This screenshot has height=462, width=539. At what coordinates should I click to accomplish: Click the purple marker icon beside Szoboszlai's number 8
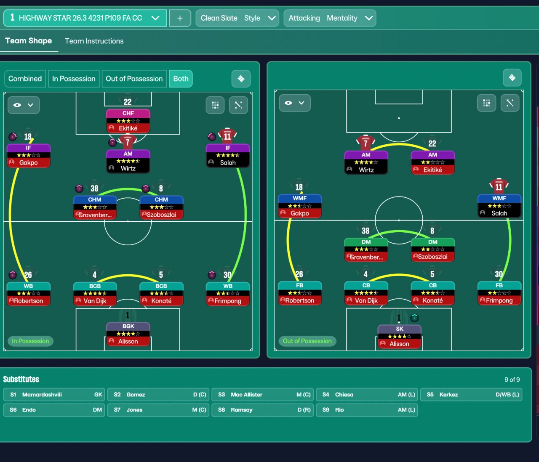coord(146,189)
